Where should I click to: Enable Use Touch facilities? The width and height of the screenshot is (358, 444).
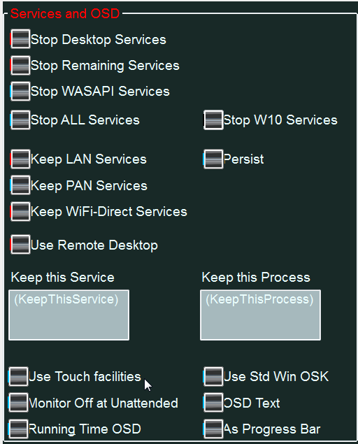point(18,377)
